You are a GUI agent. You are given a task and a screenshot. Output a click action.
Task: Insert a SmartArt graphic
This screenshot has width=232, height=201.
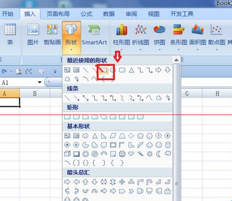point(94,34)
